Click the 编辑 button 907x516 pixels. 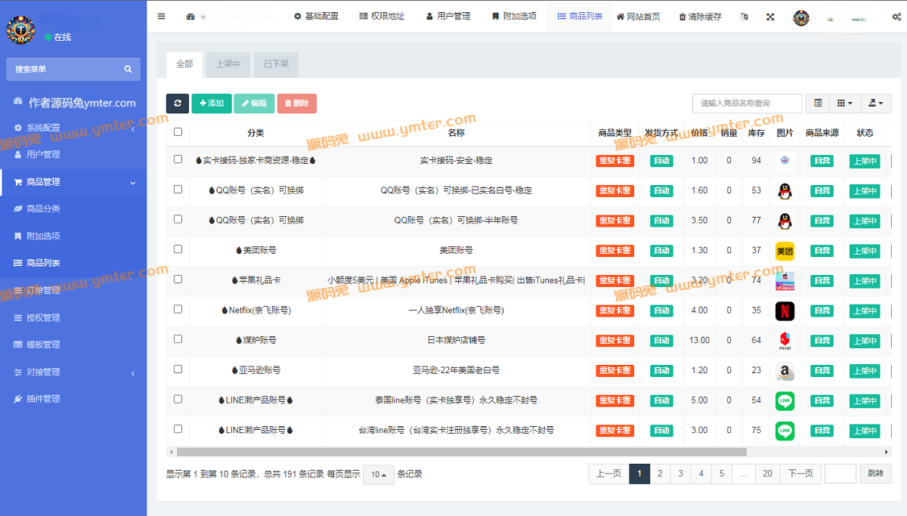coord(254,104)
